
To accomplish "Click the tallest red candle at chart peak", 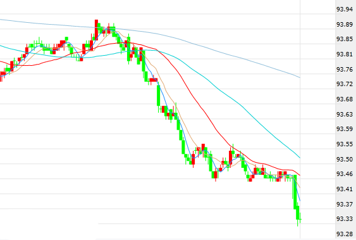I will pos(96,30).
